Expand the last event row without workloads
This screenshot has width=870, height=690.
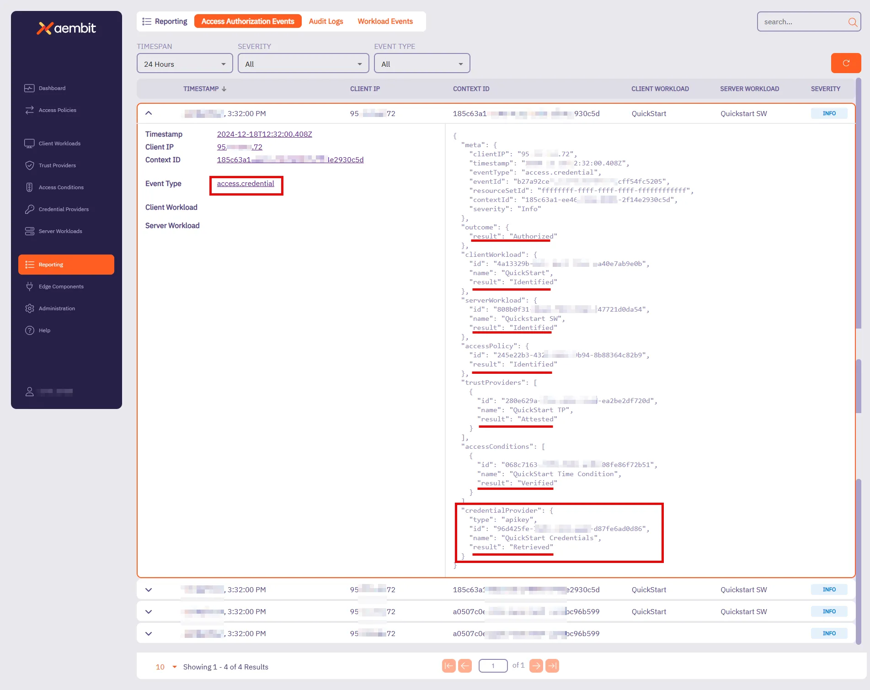tap(149, 633)
